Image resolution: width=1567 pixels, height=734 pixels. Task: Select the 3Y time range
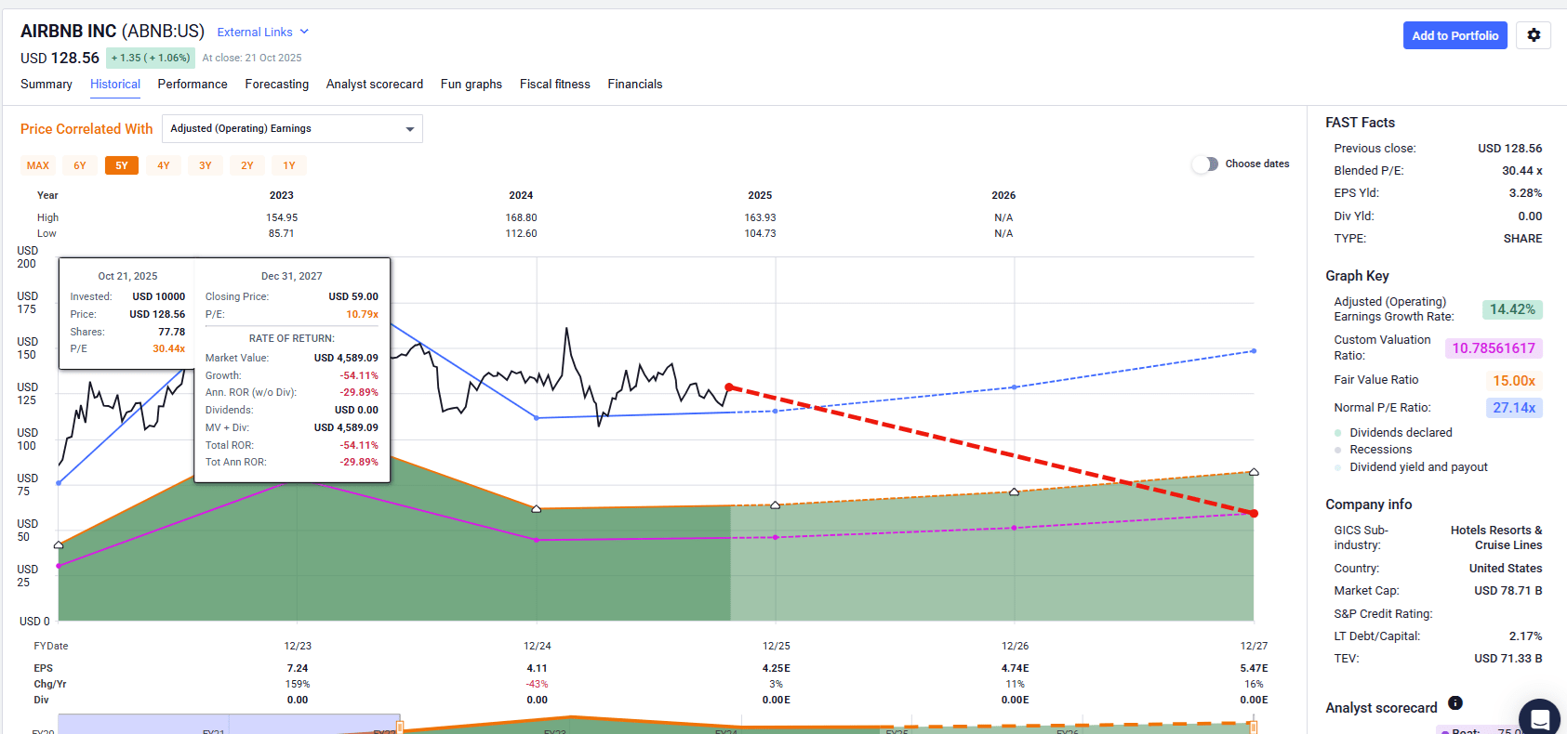tap(206, 165)
